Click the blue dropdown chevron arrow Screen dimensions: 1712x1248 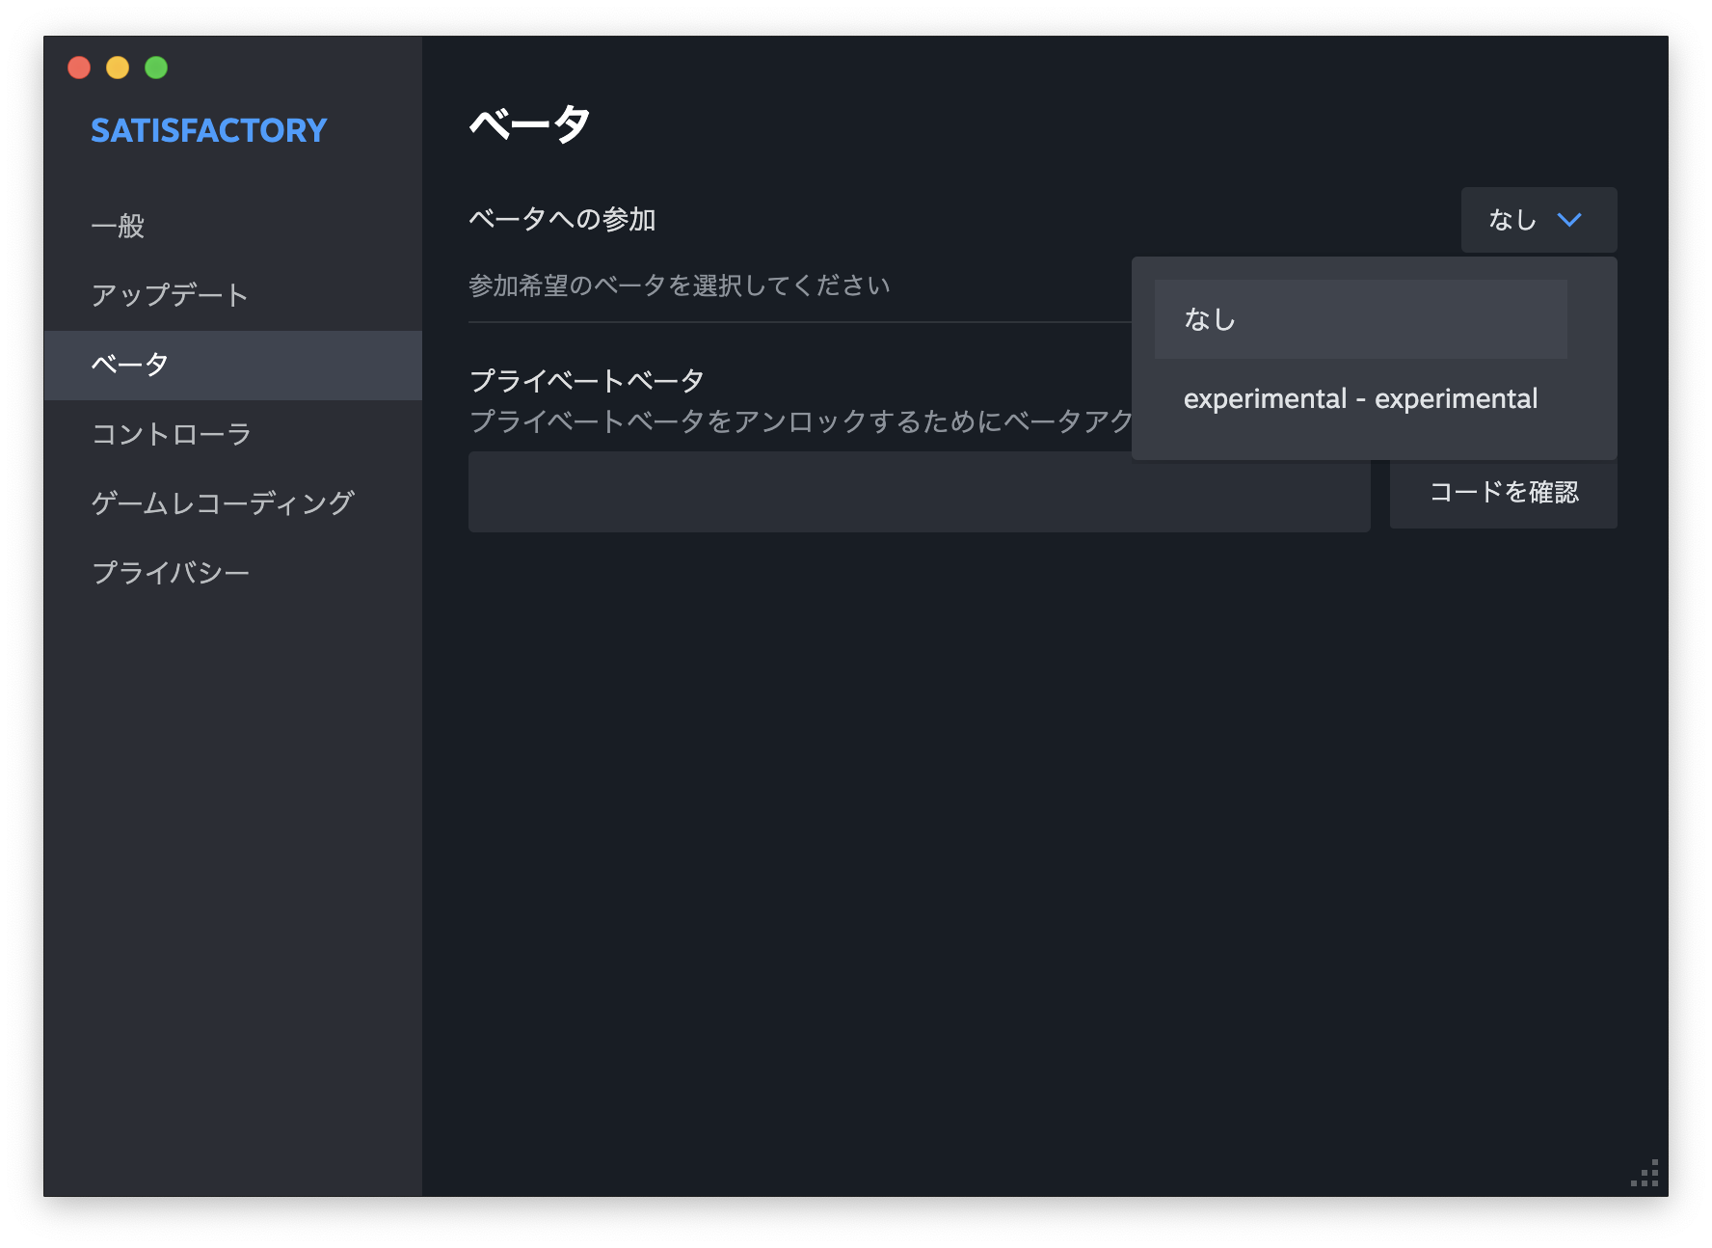click(1569, 220)
